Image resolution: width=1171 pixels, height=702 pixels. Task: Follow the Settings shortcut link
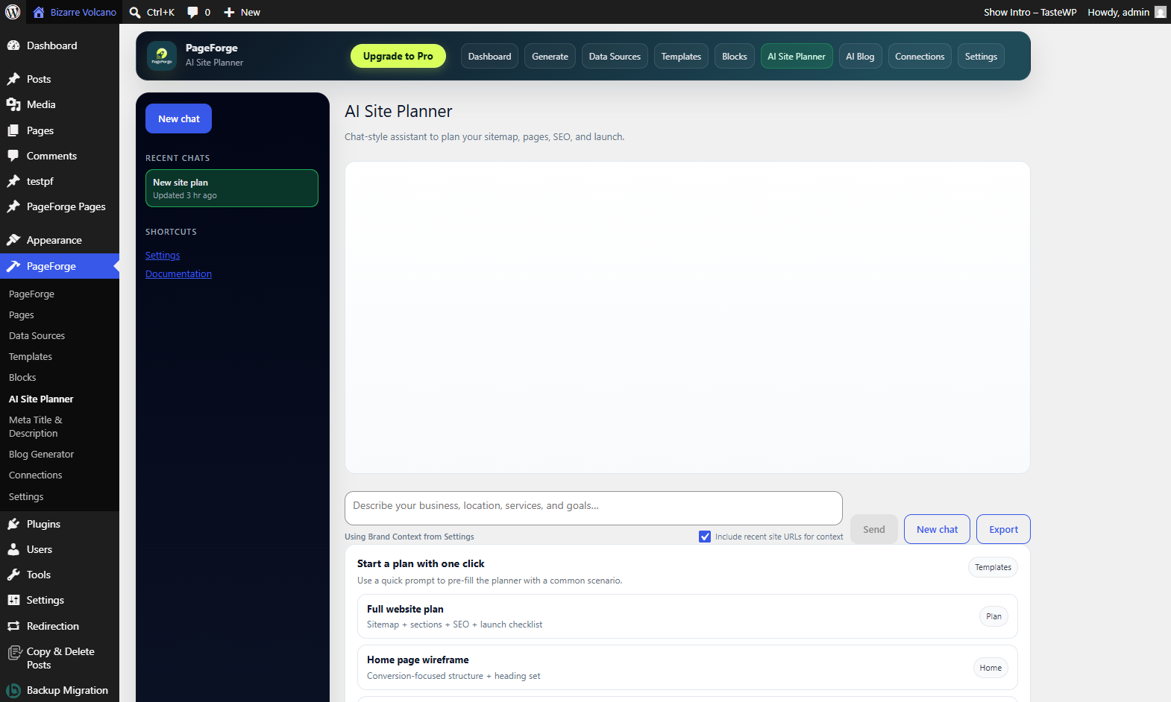tap(163, 256)
